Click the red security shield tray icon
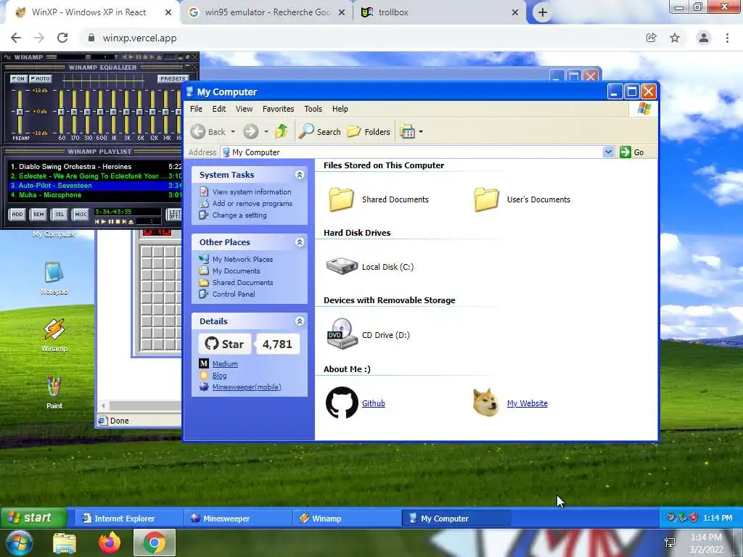743x557 pixels. (x=694, y=518)
